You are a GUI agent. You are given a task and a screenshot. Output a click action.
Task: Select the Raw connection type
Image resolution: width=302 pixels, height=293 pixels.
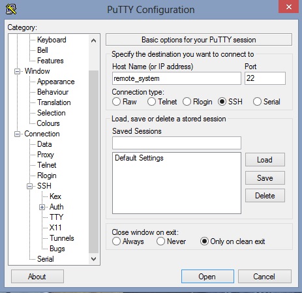116,102
